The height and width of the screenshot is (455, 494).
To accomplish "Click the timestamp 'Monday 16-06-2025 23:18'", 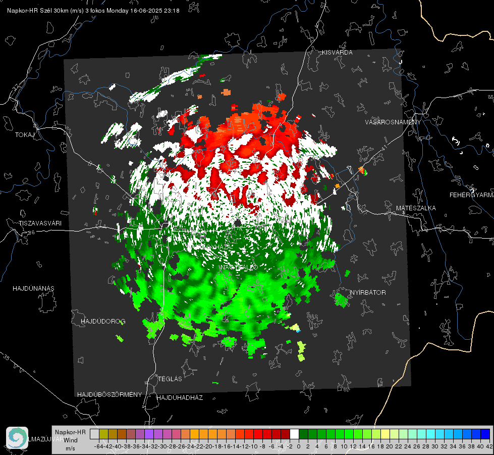I will click(143, 11).
